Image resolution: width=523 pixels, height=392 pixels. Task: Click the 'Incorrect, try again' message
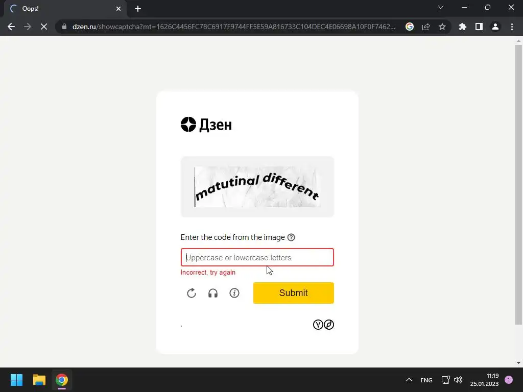point(208,273)
